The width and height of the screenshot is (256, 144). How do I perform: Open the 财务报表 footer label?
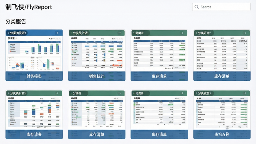pyautogui.click(x=34, y=76)
